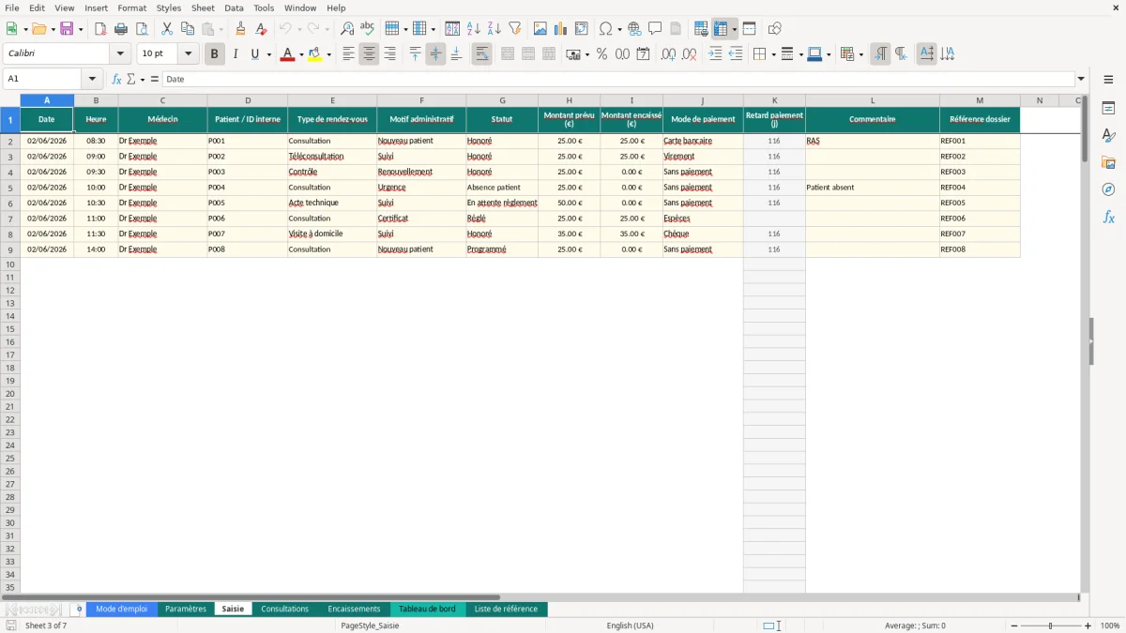The height and width of the screenshot is (633, 1126).
Task: Open the Function Wizard fx icon
Action: click(116, 80)
